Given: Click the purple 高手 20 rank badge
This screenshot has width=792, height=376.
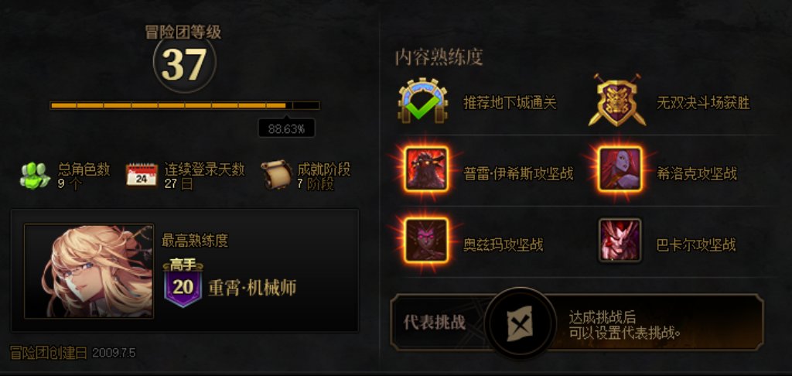Looking at the screenshot, I should point(183,283).
